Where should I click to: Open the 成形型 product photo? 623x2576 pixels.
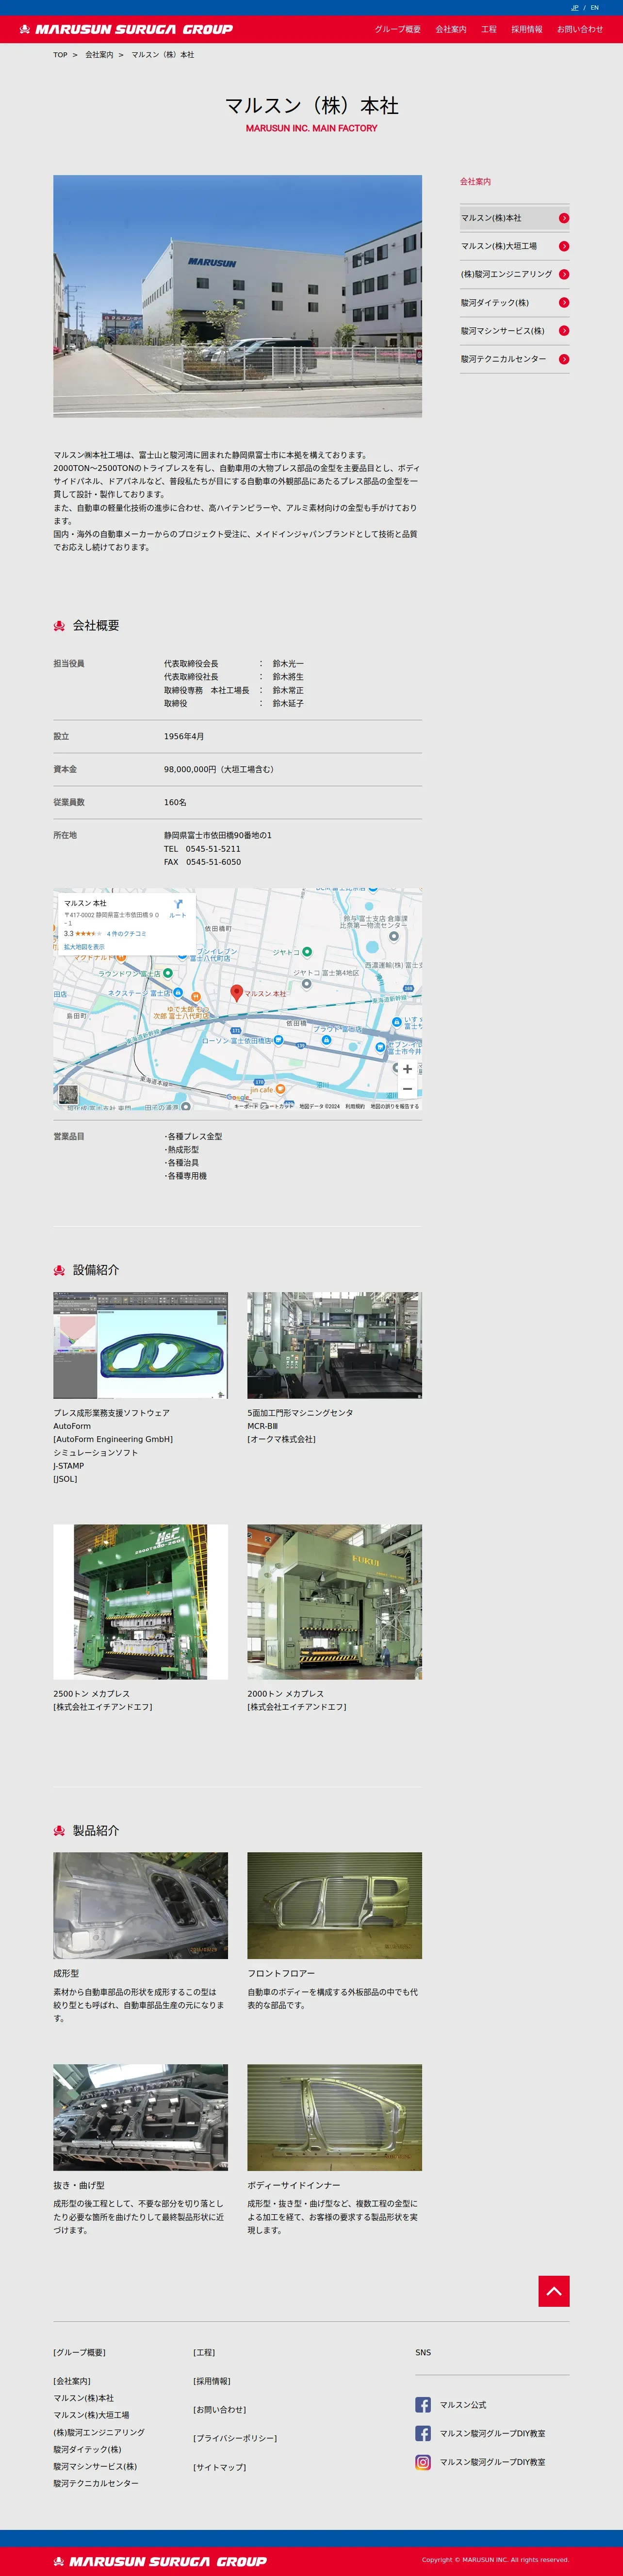click(140, 1905)
